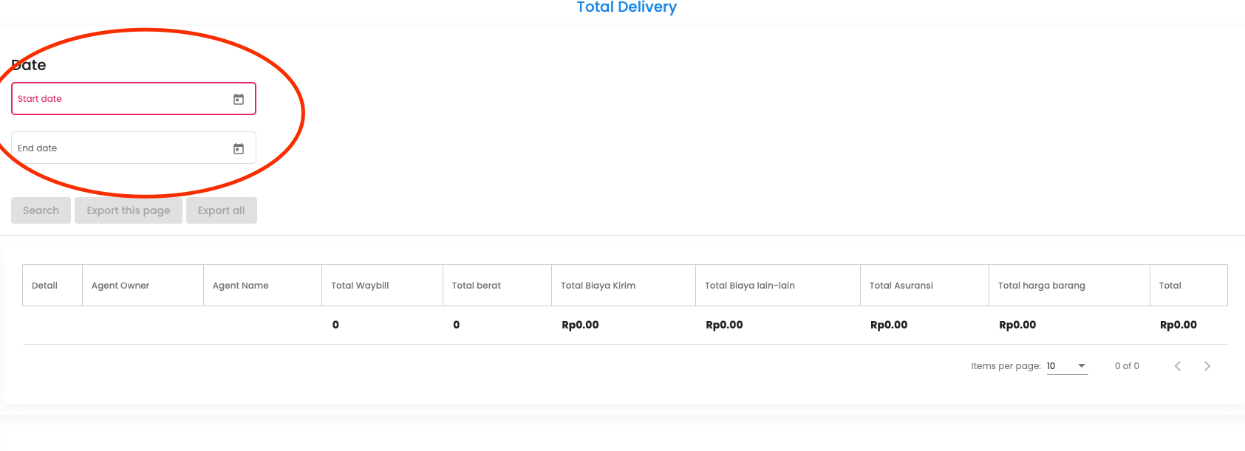Click the Agent Owner column header
1245x451 pixels.
point(120,286)
